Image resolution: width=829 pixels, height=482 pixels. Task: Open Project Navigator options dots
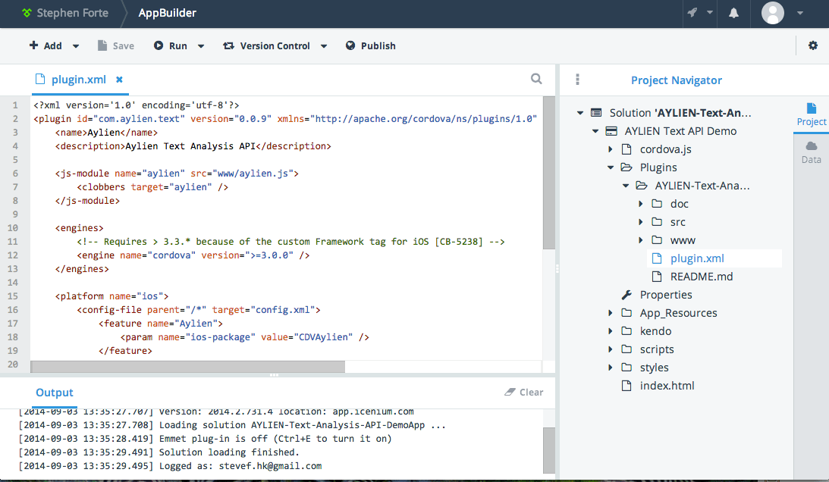(577, 80)
